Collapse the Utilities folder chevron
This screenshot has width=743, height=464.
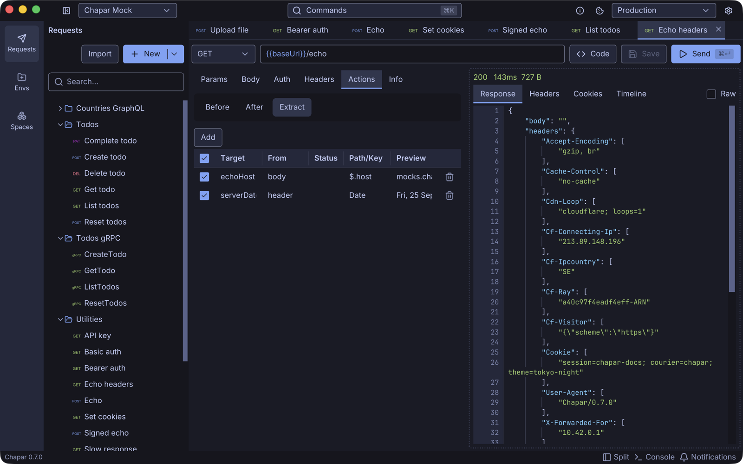coord(60,319)
